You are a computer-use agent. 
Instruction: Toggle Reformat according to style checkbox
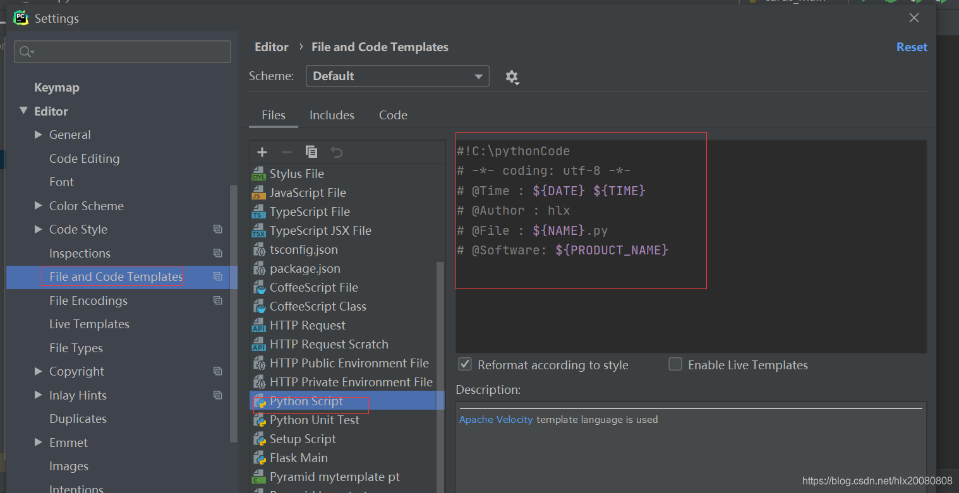[465, 364]
